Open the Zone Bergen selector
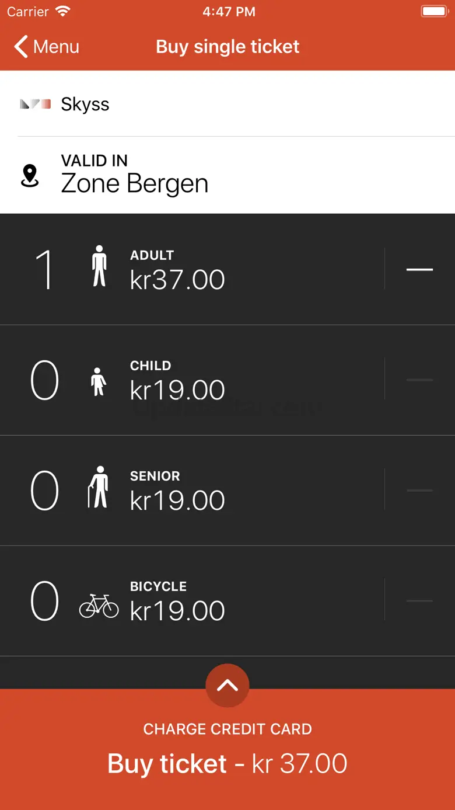455x810 pixels. (228, 175)
